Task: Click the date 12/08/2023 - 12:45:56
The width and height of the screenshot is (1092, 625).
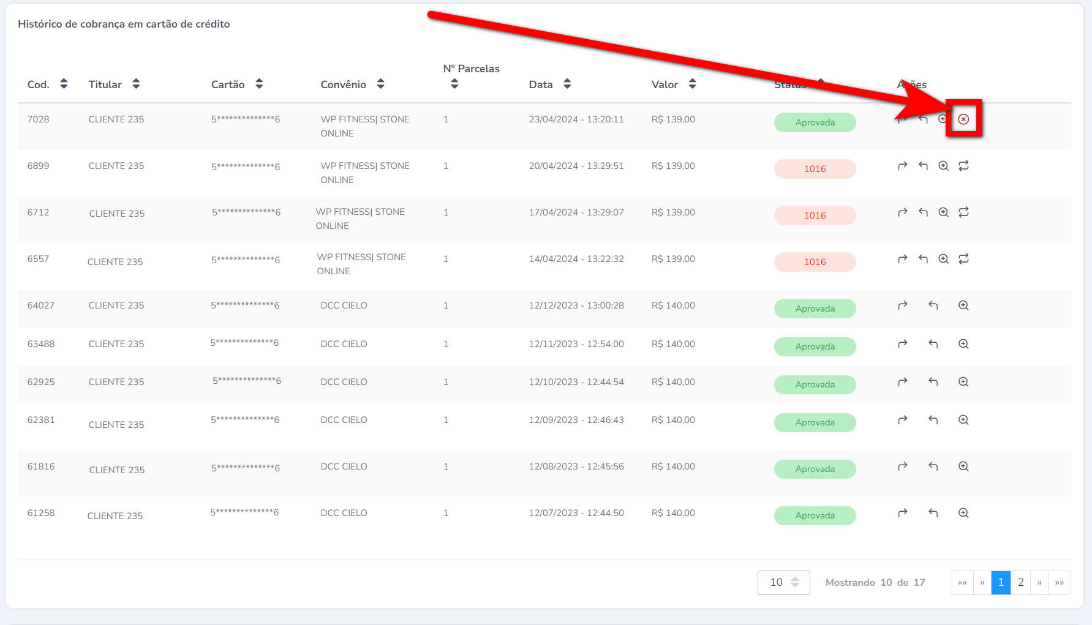Action: pyautogui.click(x=576, y=466)
